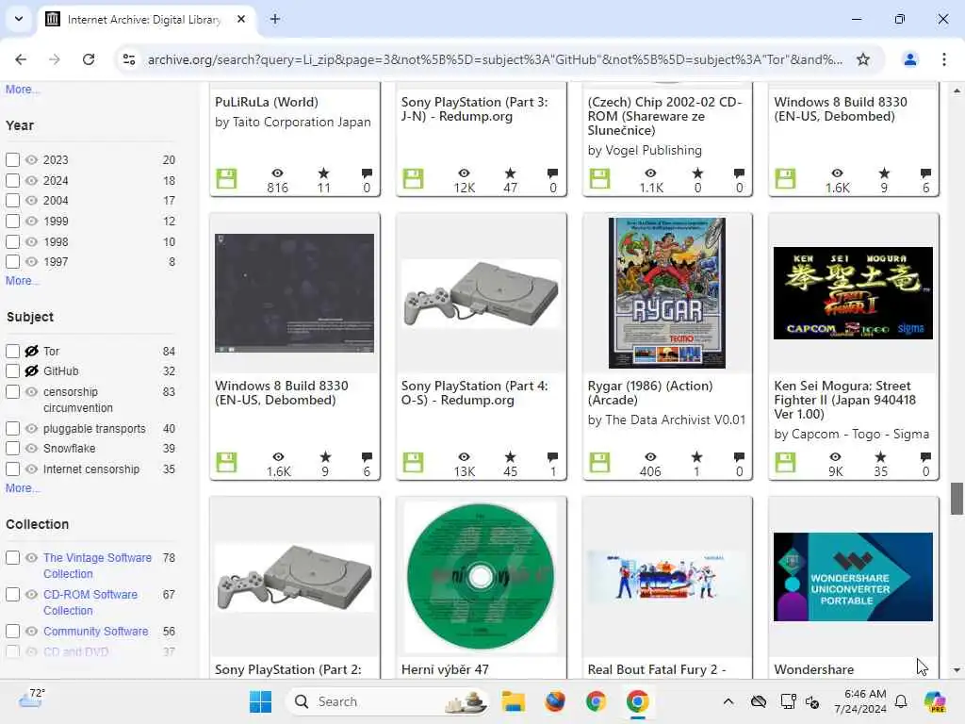Check the Internet censorship checkbox
Image resolution: width=965 pixels, height=724 pixels.
[12, 469]
